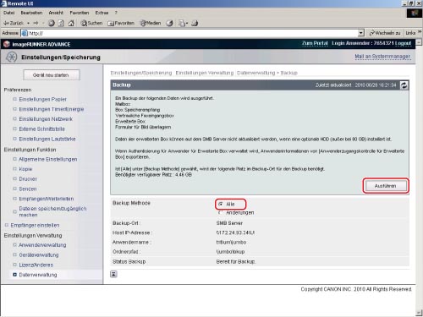
Task: Open Einstellungen Papier in sidebar
Action: tap(42, 100)
